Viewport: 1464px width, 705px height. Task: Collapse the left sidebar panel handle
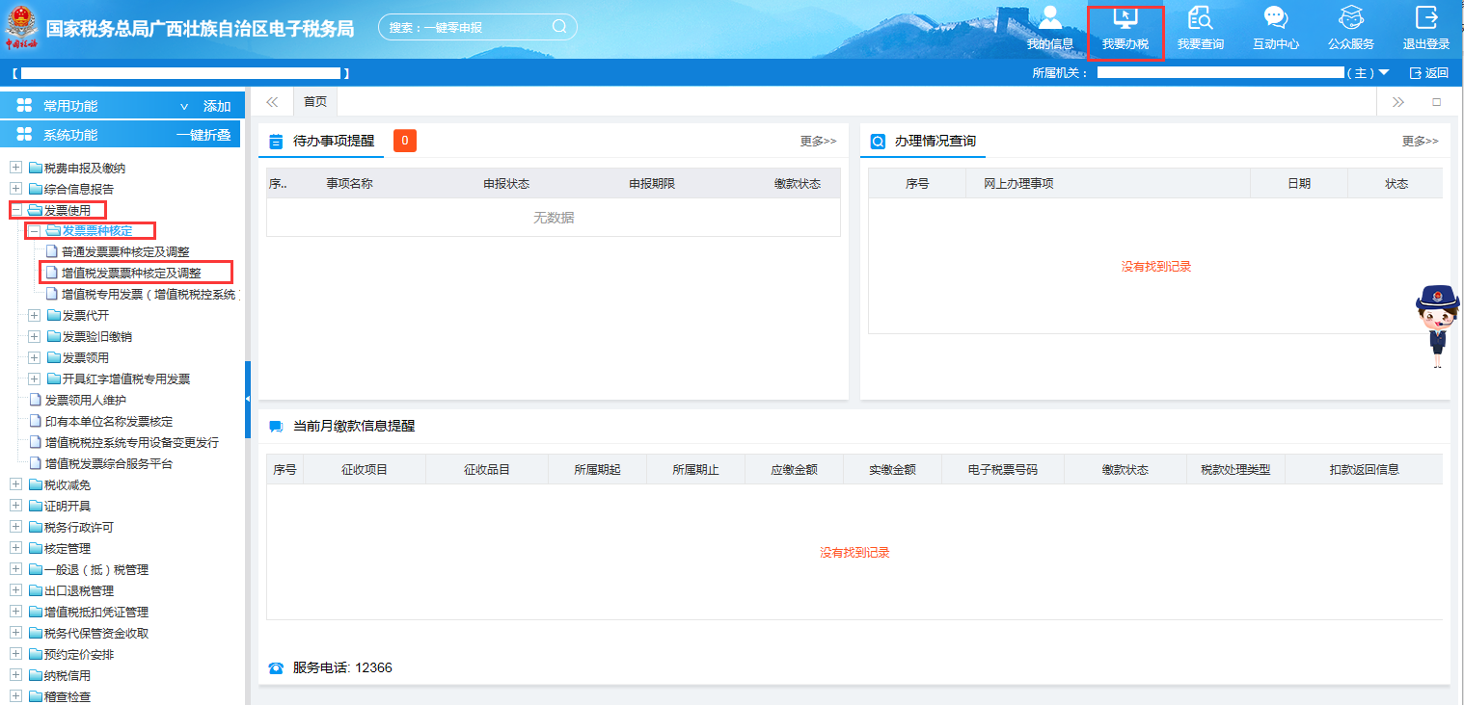click(x=248, y=398)
